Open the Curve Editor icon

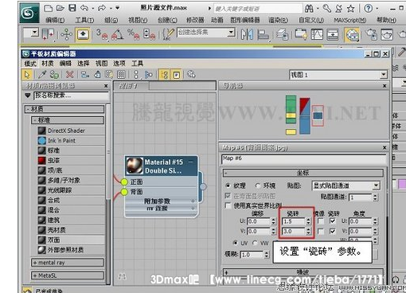click(x=317, y=34)
